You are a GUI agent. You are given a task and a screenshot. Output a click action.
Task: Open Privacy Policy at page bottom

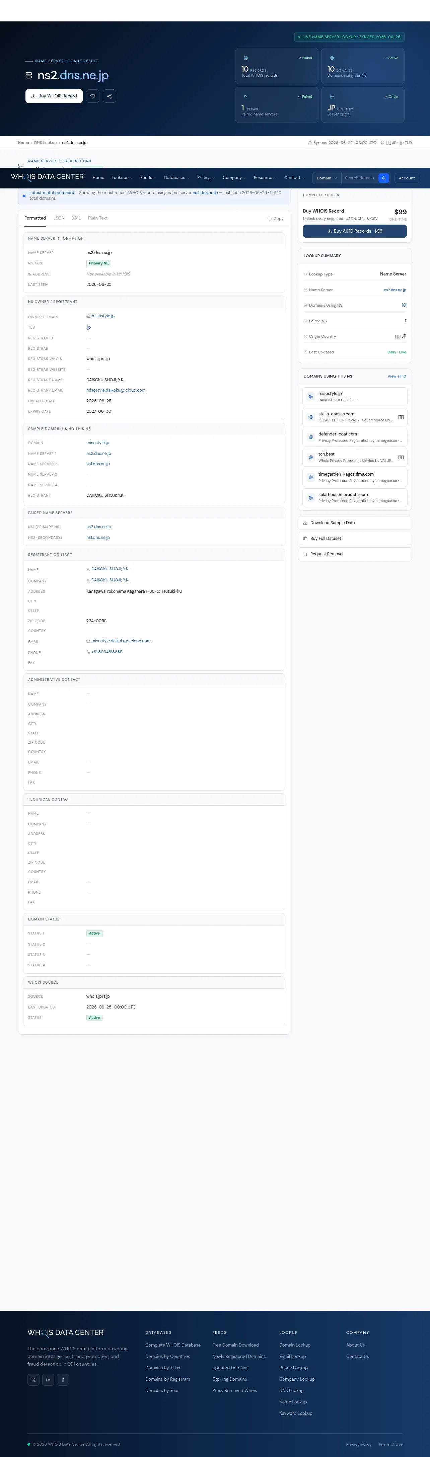tap(359, 1444)
